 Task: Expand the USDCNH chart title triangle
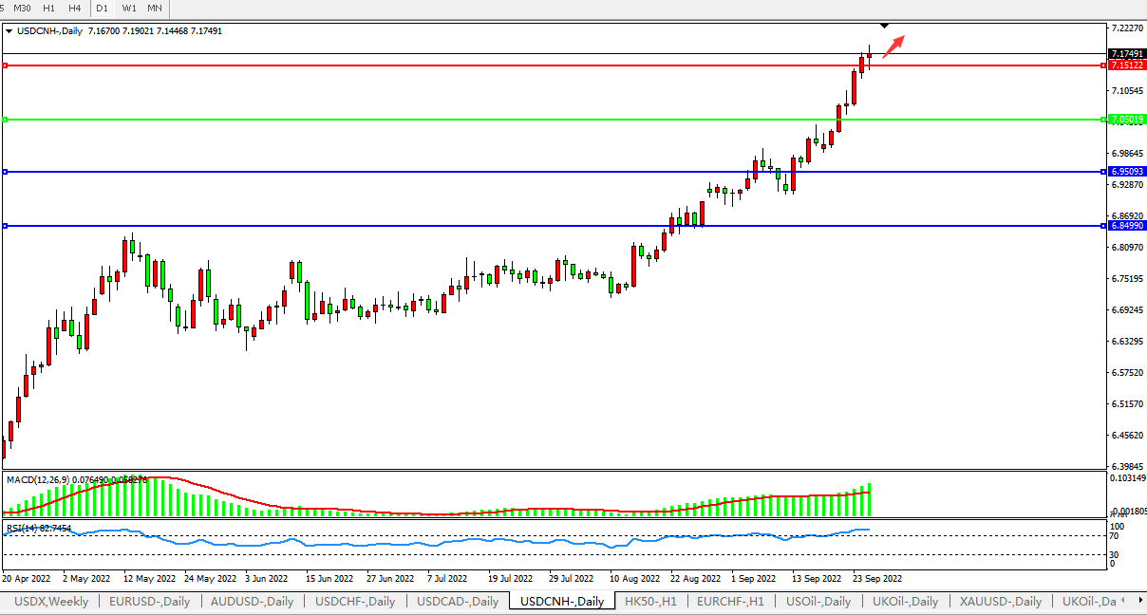pos(9,31)
